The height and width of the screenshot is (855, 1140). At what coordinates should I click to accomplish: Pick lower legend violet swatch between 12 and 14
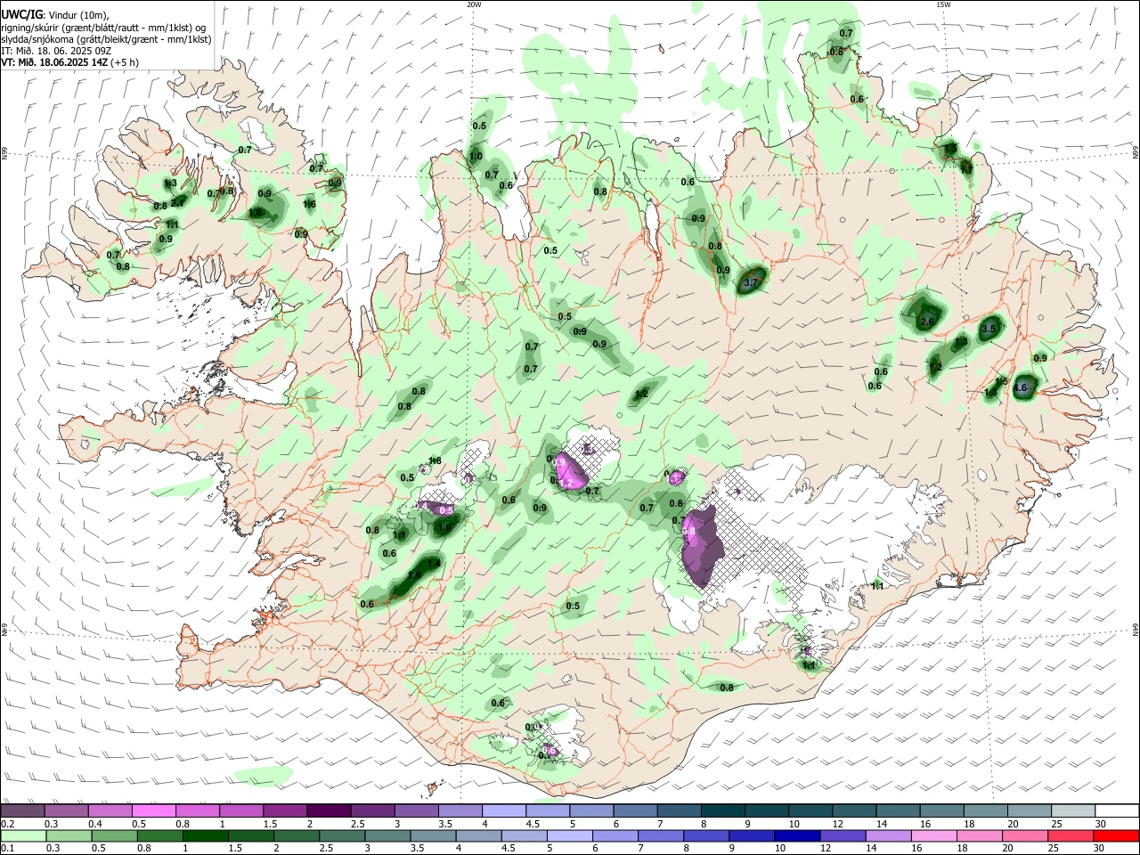click(x=842, y=835)
